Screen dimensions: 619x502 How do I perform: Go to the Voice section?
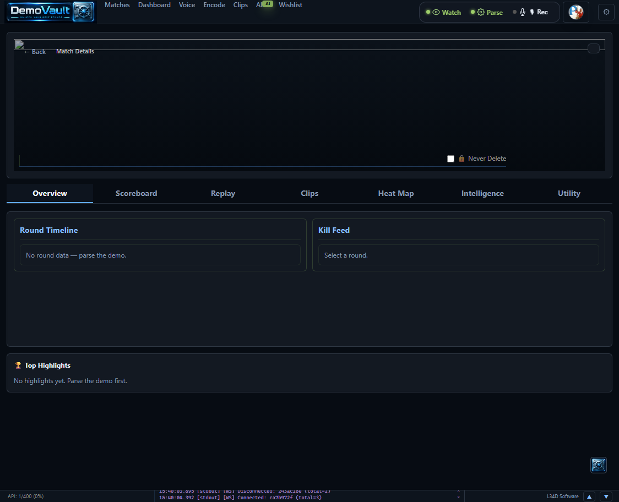(x=187, y=5)
